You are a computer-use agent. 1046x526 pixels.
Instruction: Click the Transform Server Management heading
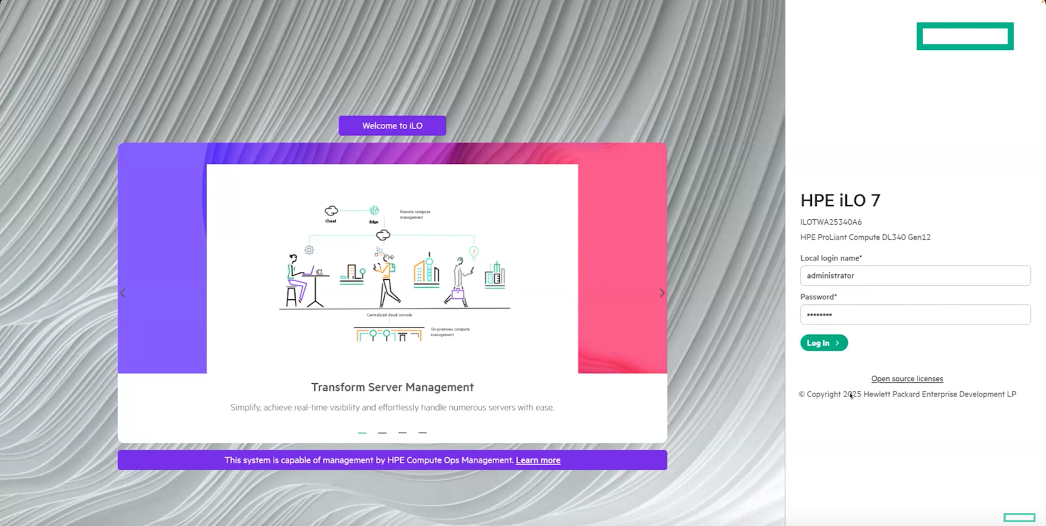coord(392,387)
